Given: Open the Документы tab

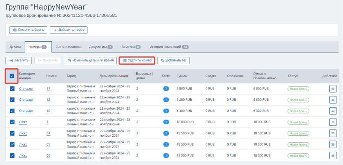Looking at the screenshot, I should click(101, 47).
